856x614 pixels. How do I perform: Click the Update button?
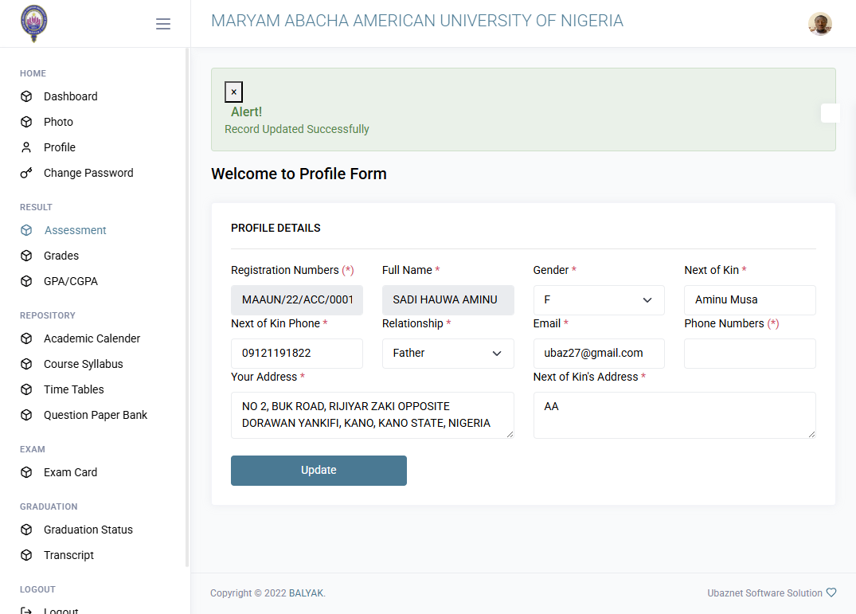tap(319, 471)
